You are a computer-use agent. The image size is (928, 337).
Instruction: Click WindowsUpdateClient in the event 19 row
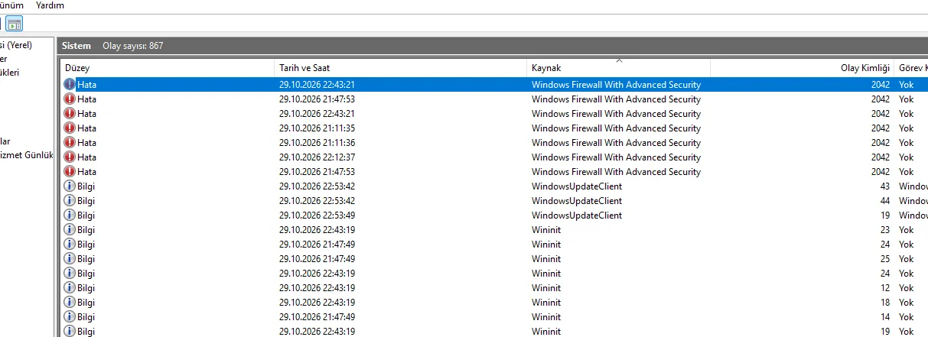point(577,215)
